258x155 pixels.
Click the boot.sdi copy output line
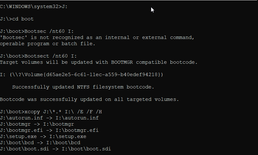pos(55,149)
